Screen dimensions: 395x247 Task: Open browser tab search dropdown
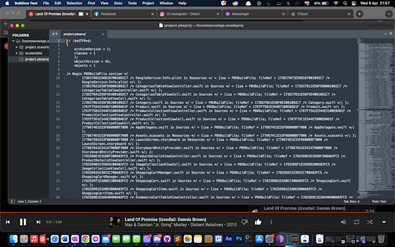(389, 14)
